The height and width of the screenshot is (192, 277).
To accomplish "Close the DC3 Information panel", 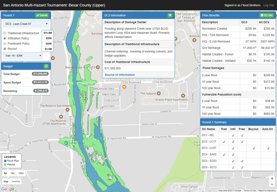I will [x=170, y=15].
